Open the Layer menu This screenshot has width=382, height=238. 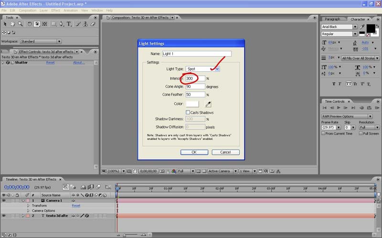point(43,10)
